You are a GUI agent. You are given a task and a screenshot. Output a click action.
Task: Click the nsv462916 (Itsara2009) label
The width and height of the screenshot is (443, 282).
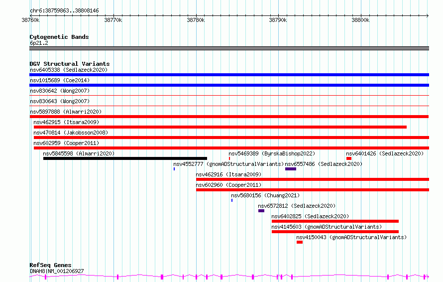[x=228, y=174]
